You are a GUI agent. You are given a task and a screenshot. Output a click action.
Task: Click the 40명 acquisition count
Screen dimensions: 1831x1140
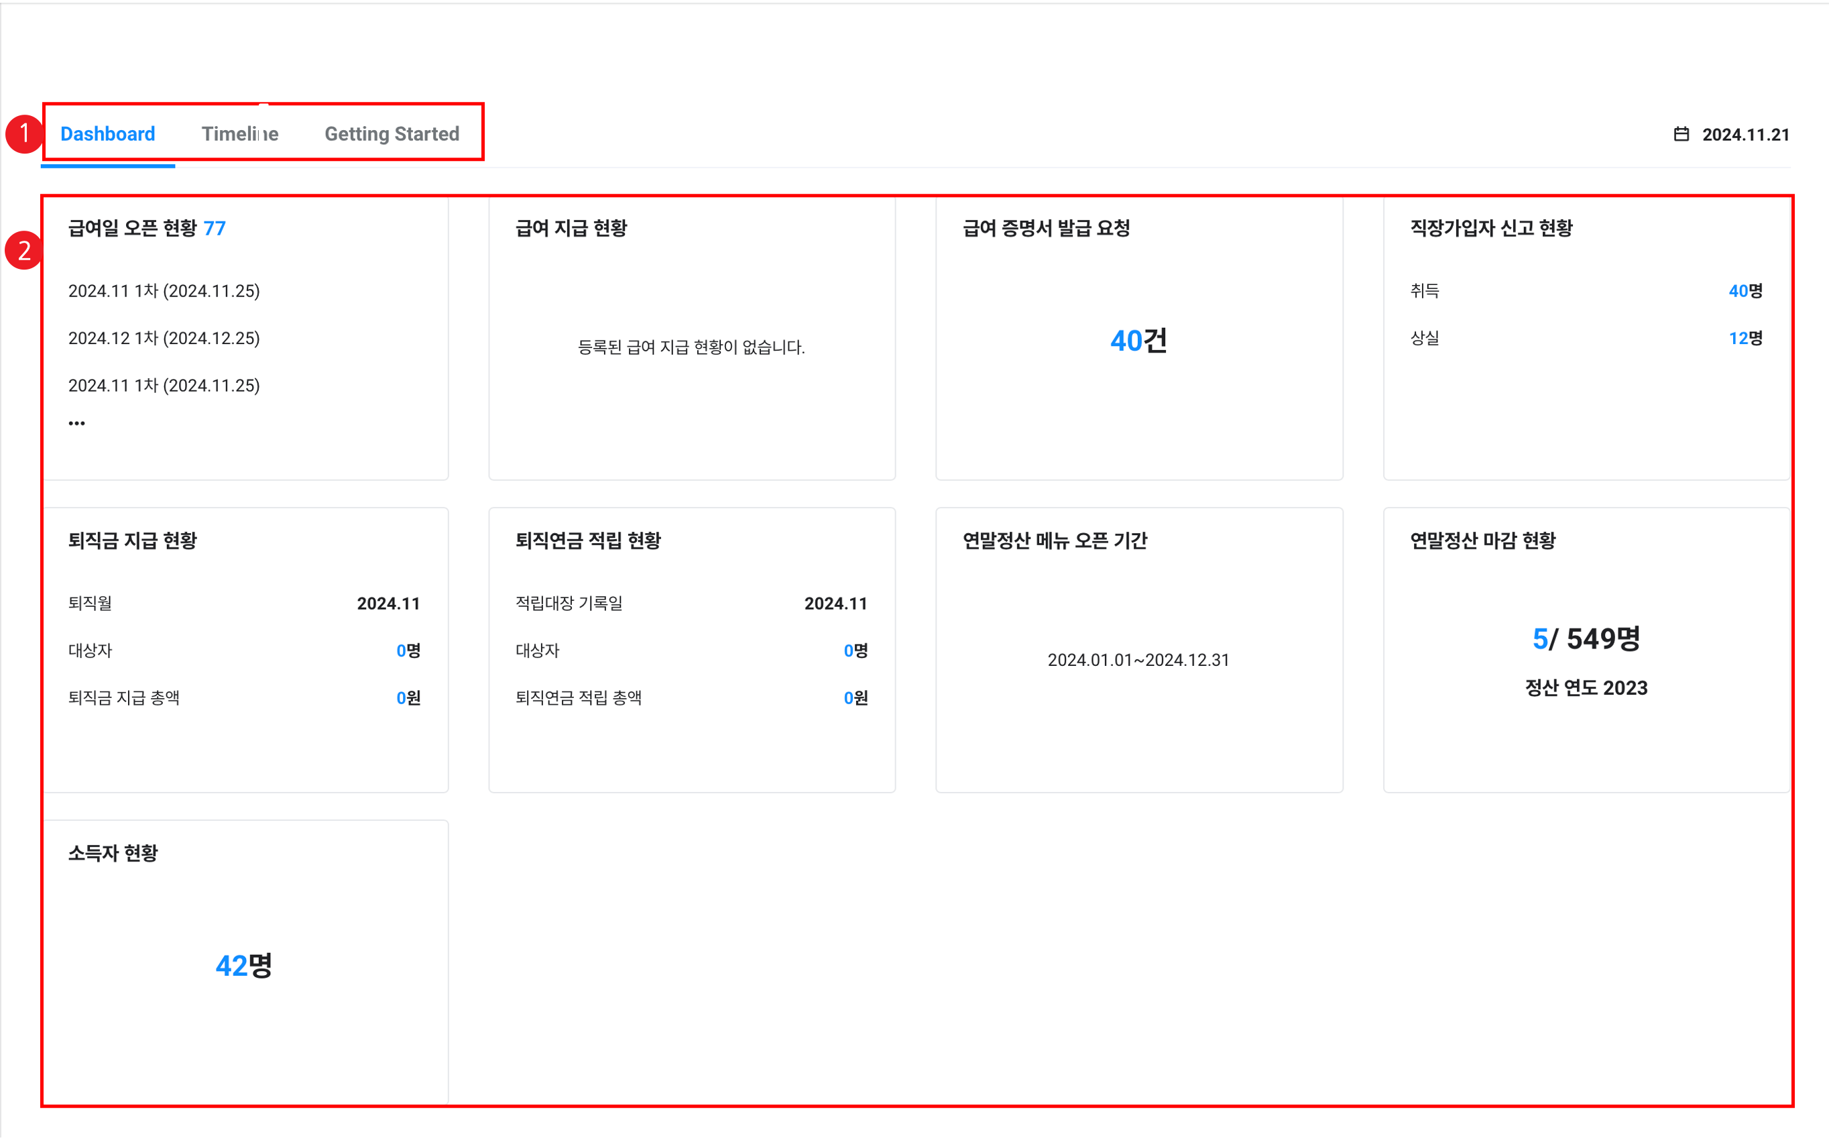(x=1745, y=291)
